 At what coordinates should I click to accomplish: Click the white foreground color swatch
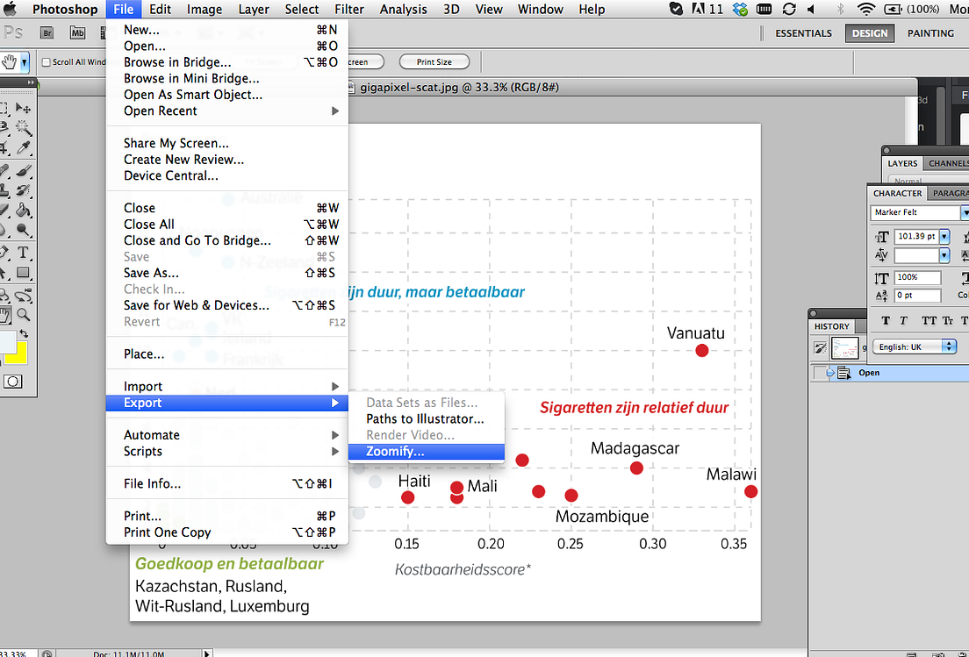pyautogui.click(x=7, y=342)
